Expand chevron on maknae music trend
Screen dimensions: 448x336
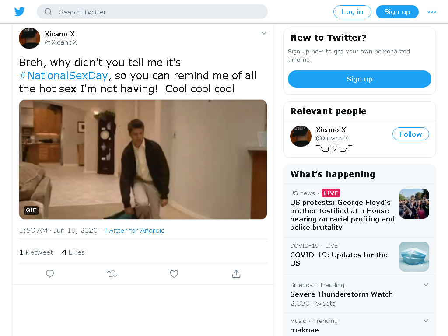(426, 321)
